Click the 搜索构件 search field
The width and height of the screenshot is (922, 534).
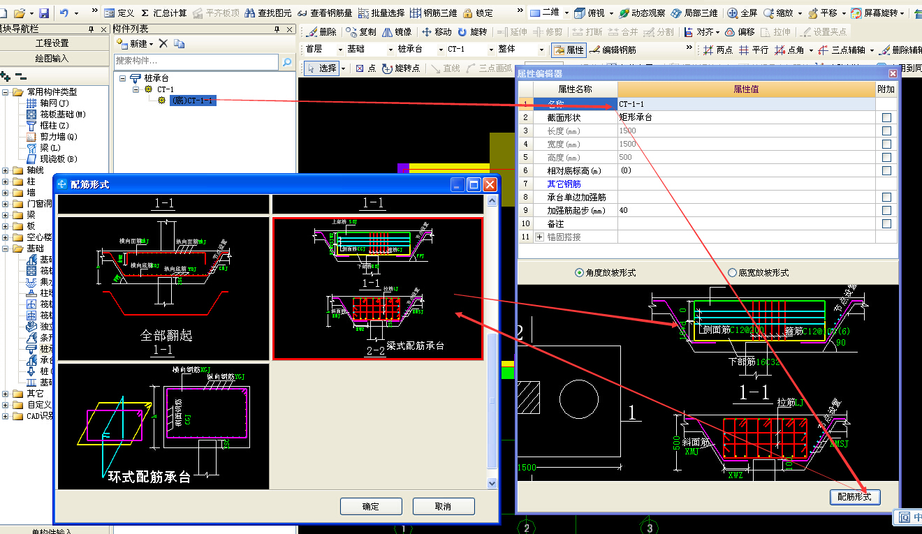point(197,62)
